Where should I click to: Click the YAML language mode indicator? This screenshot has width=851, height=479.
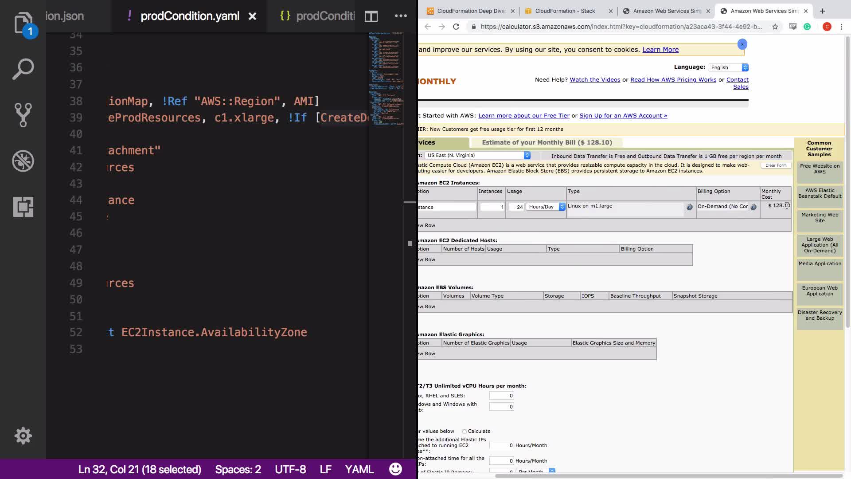pos(359,469)
